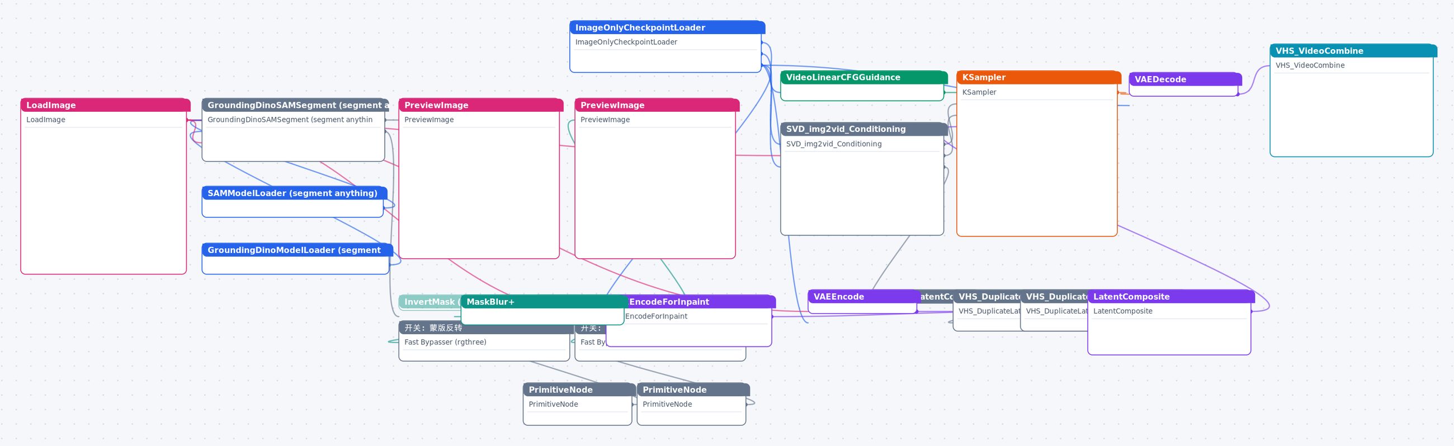The image size is (1454, 446).
Task: Click the VHS_VideoCombine node header
Action: tap(1353, 51)
